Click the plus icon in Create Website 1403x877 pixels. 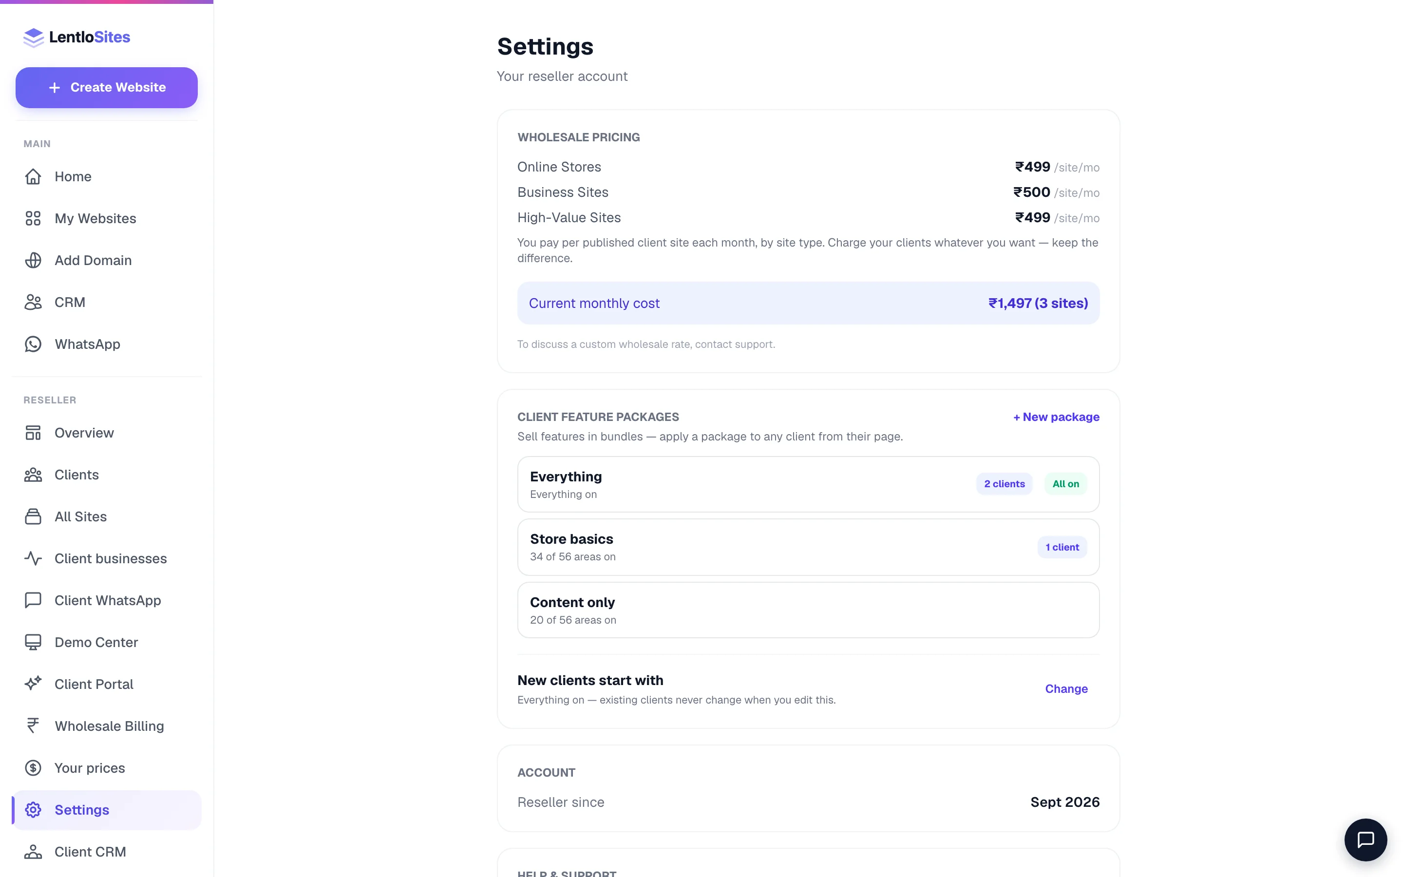(55, 88)
